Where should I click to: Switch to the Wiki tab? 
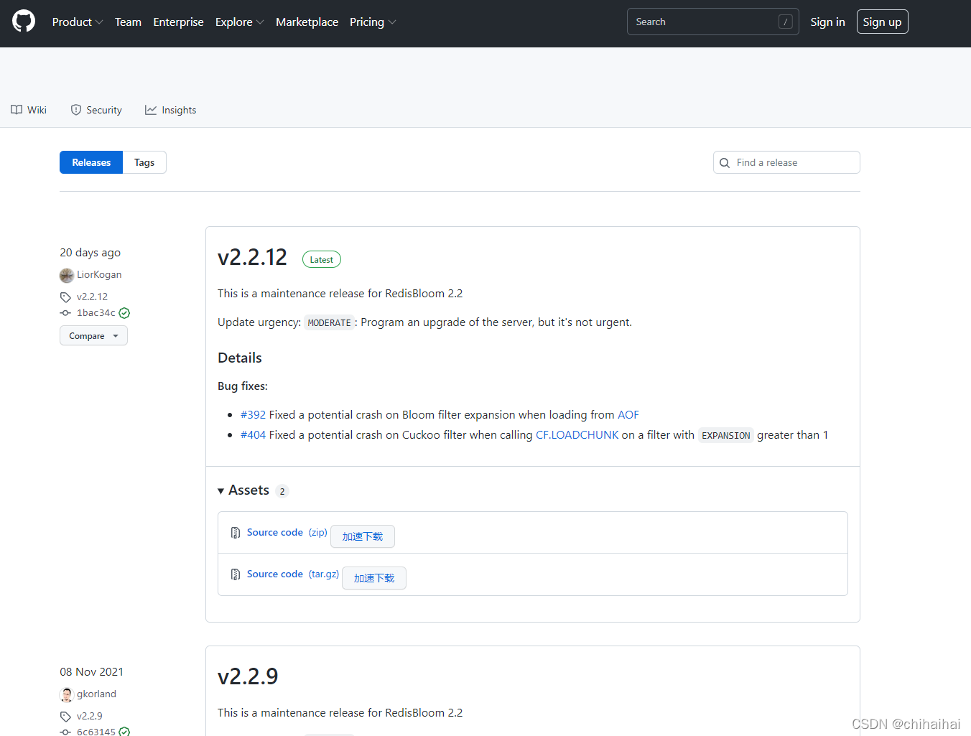click(29, 110)
